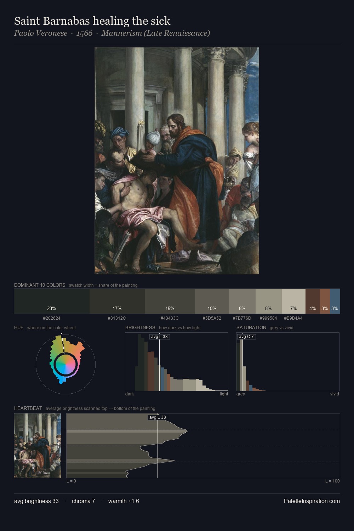Click the HEARTBEAT section heading
This screenshot has height=531, width=354.
click(x=28, y=408)
